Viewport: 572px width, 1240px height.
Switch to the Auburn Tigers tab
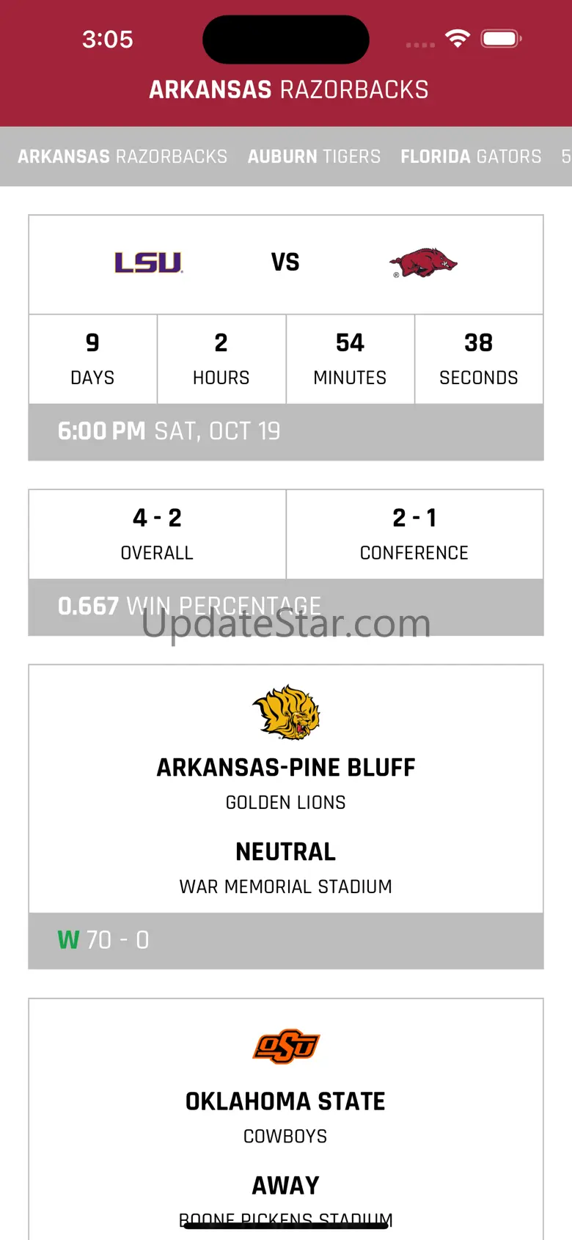314,156
